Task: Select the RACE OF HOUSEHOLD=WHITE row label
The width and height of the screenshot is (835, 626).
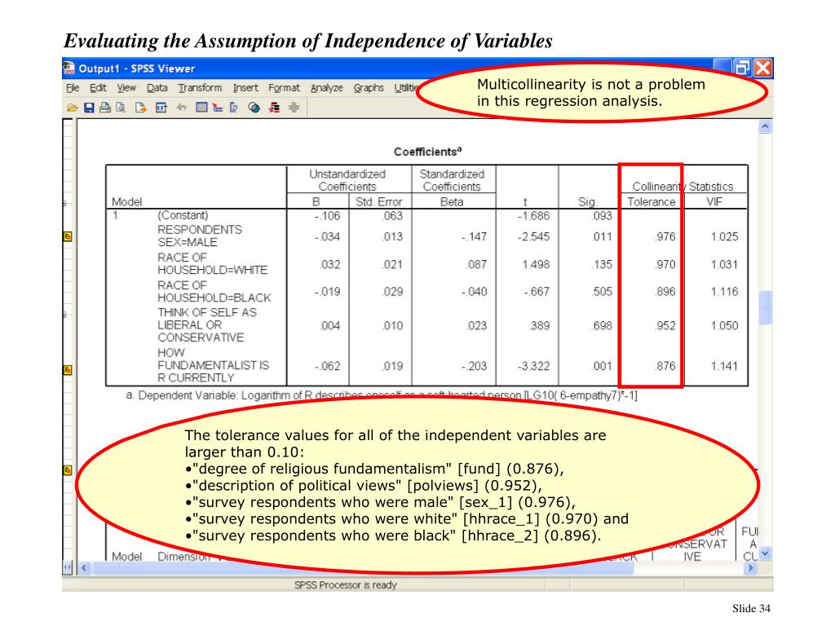Action: tap(213, 263)
